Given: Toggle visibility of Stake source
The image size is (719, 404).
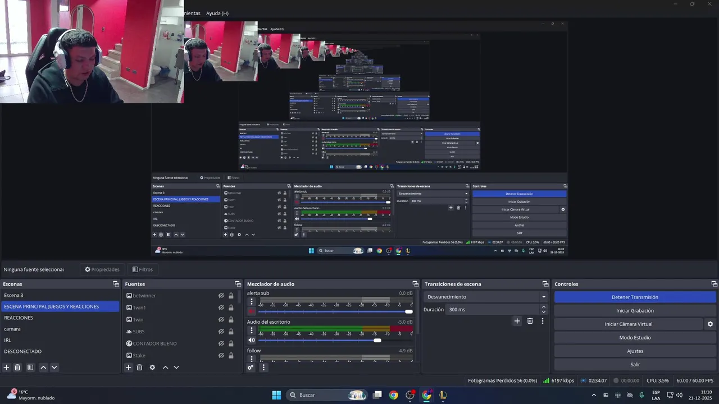Looking at the screenshot, I should point(221,355).
